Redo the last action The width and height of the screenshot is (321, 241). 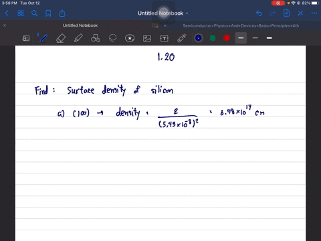coord(273,13)
